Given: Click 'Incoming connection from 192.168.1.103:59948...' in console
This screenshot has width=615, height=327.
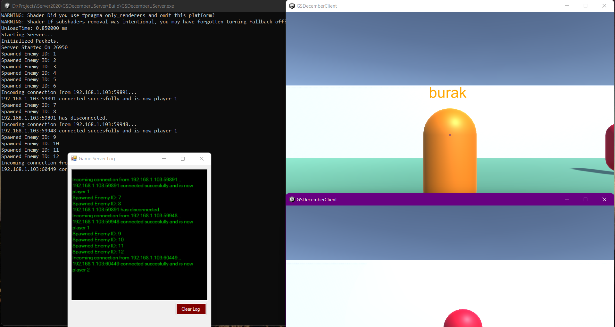Looking at the screenshot, I should click(69, 124).
